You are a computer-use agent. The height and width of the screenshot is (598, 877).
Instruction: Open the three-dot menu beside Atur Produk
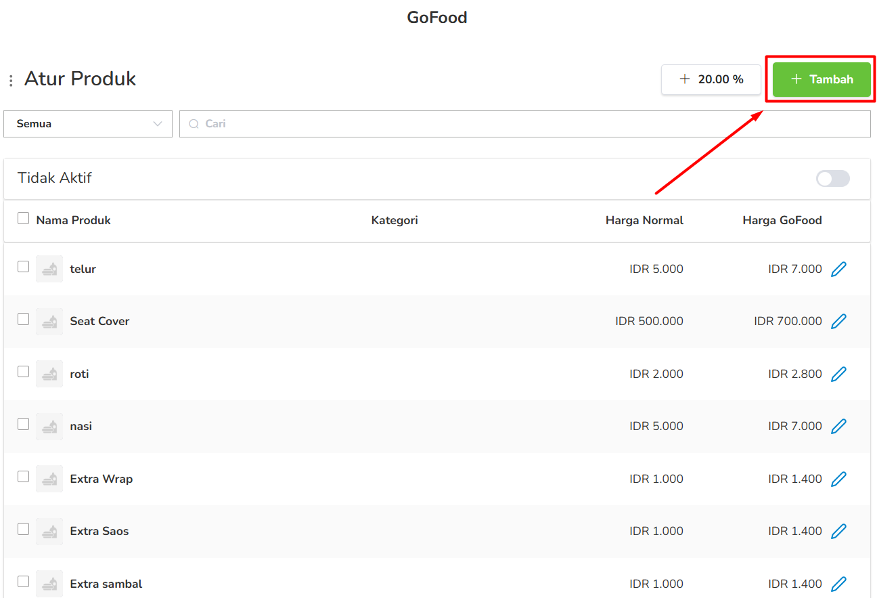coord(11,81)
